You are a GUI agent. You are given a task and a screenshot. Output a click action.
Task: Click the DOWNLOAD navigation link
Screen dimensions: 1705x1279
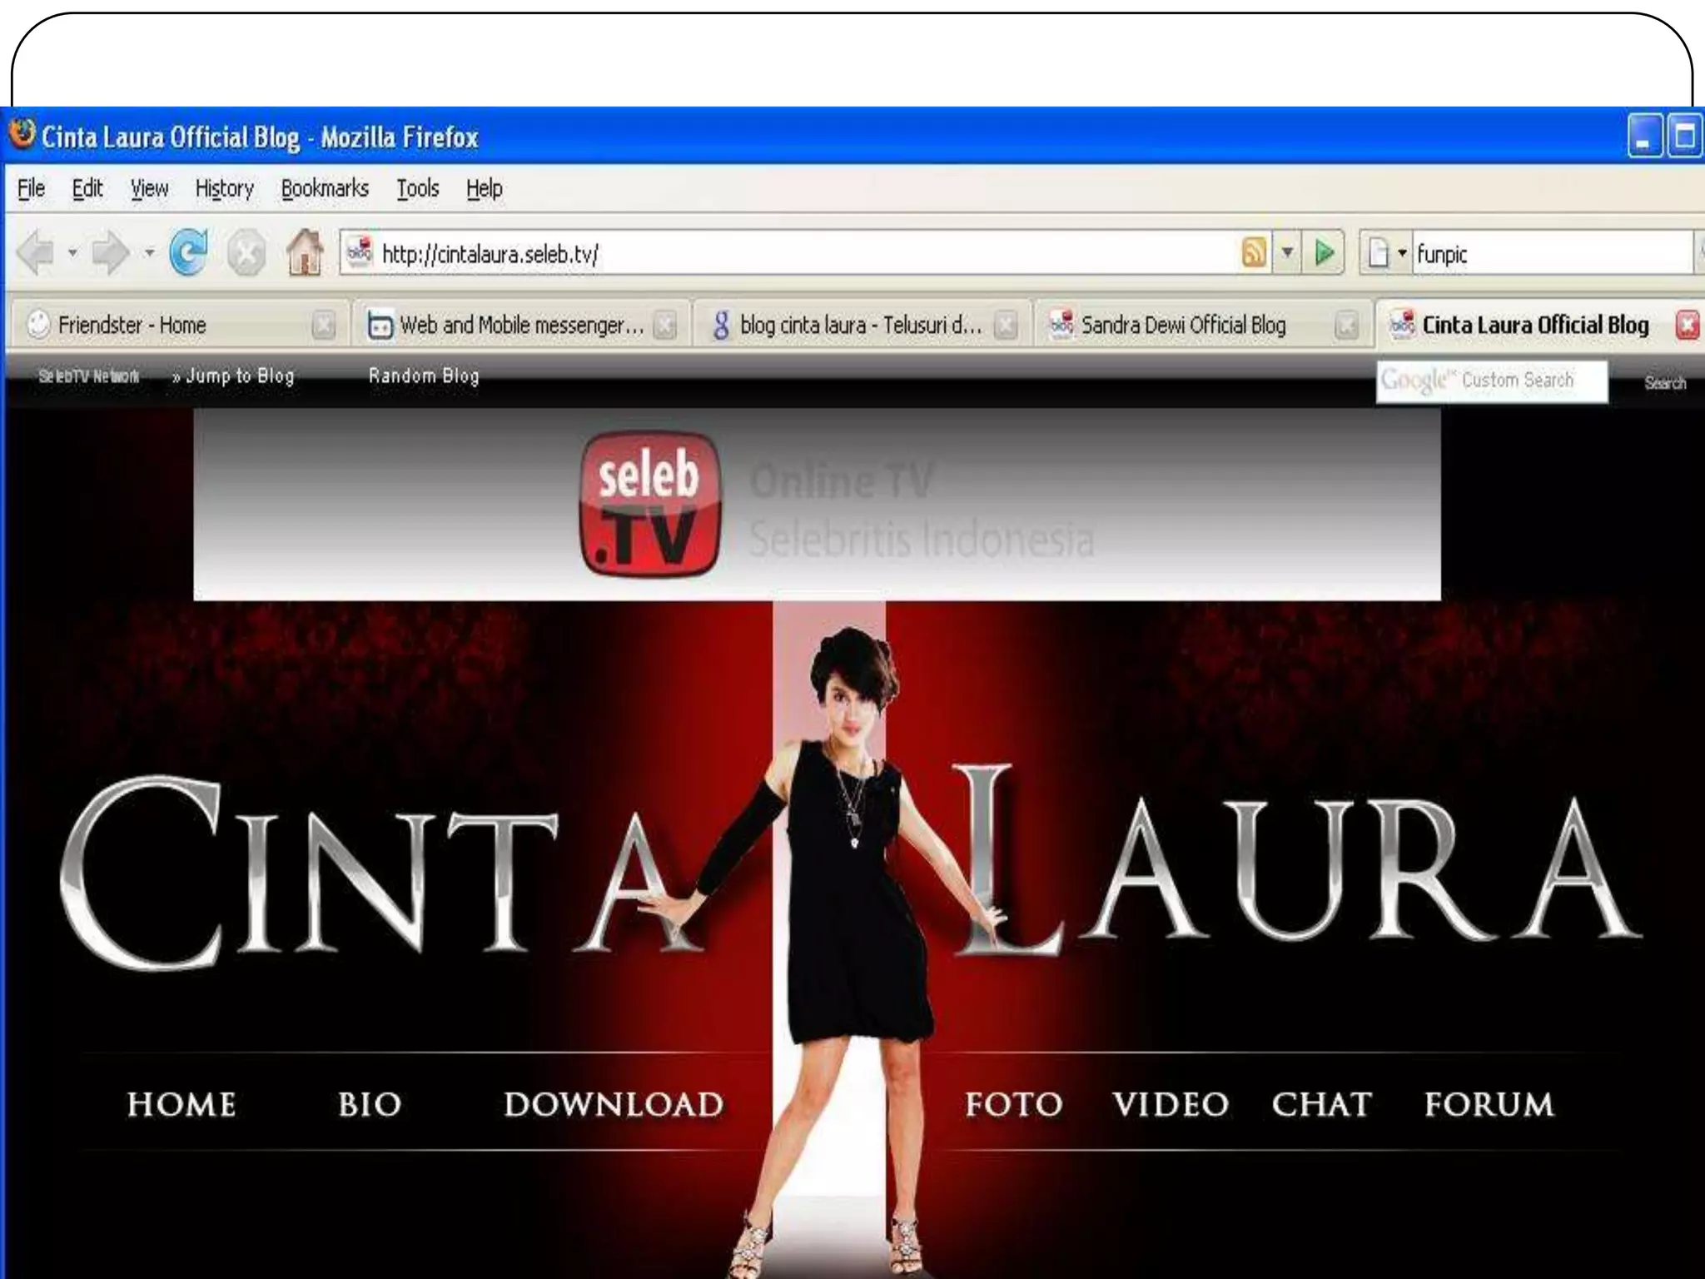coord(614,1105)
